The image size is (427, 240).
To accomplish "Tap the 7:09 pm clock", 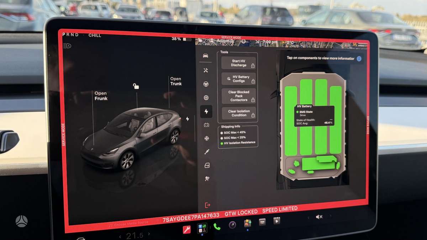I will (270, 42).
